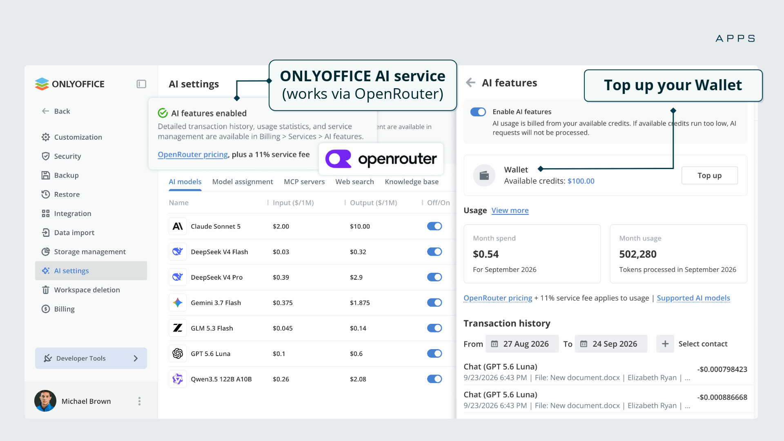Open the MCP servers tab
Screen dimensions: 784x441
(x=304, y=182)
